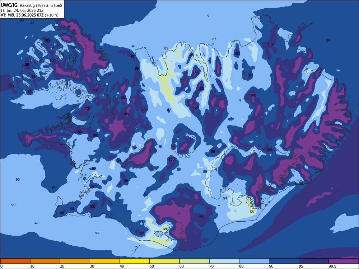
Task: Click the humidity value 87 on the map
Action: 214,39
